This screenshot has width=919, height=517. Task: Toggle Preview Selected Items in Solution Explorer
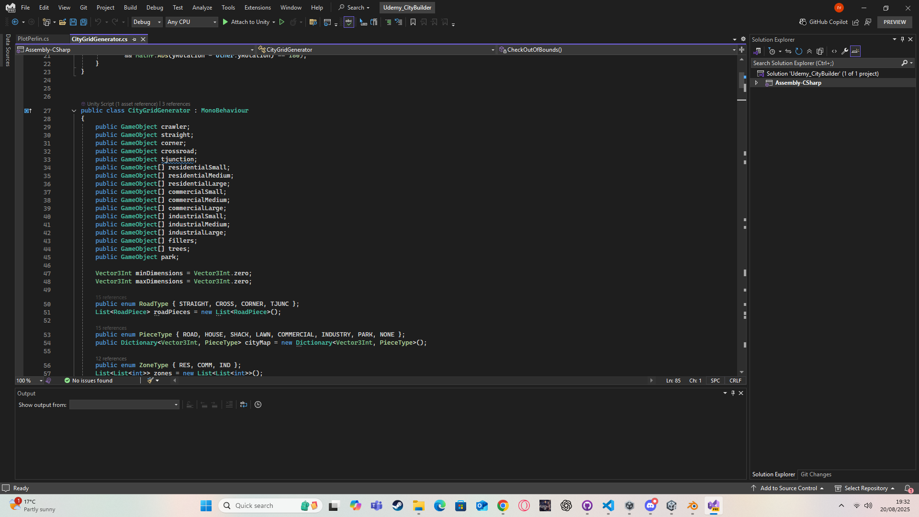(x=855, y=51)
